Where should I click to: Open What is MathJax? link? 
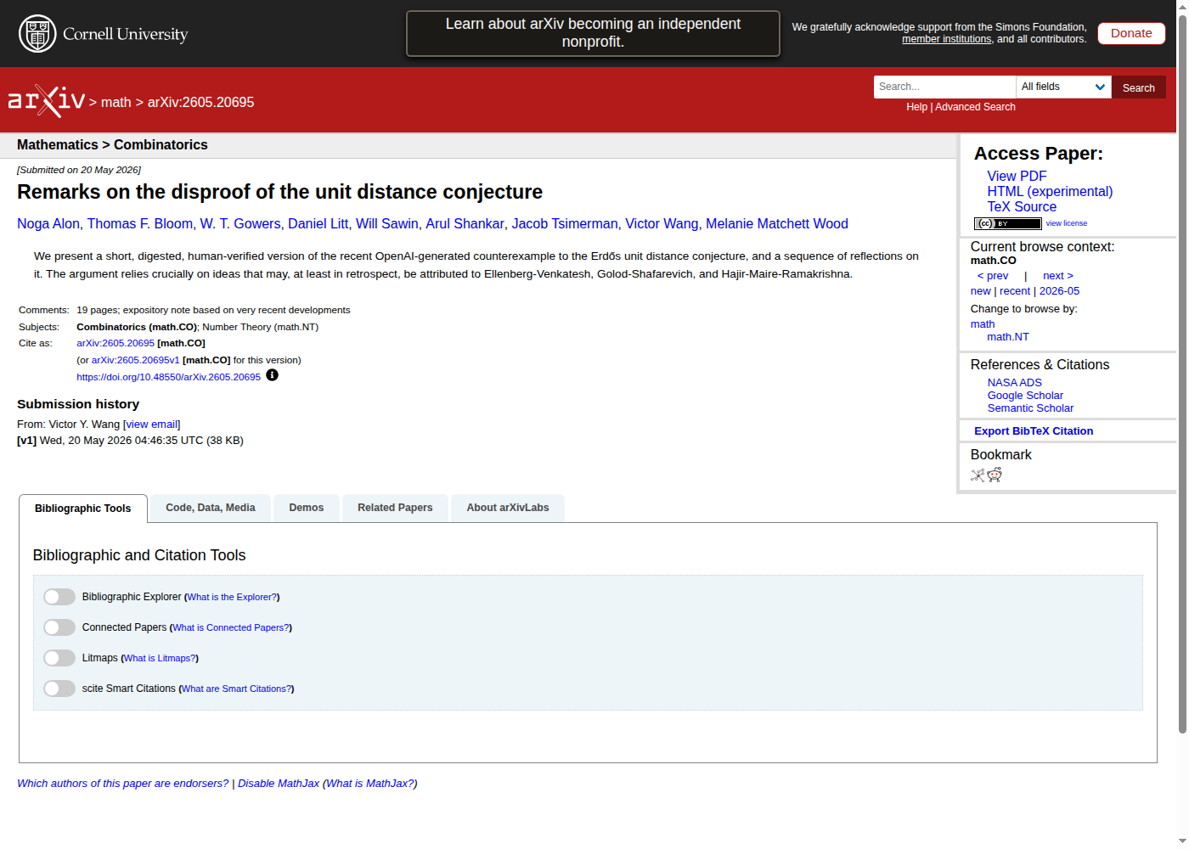coord(370,784)
